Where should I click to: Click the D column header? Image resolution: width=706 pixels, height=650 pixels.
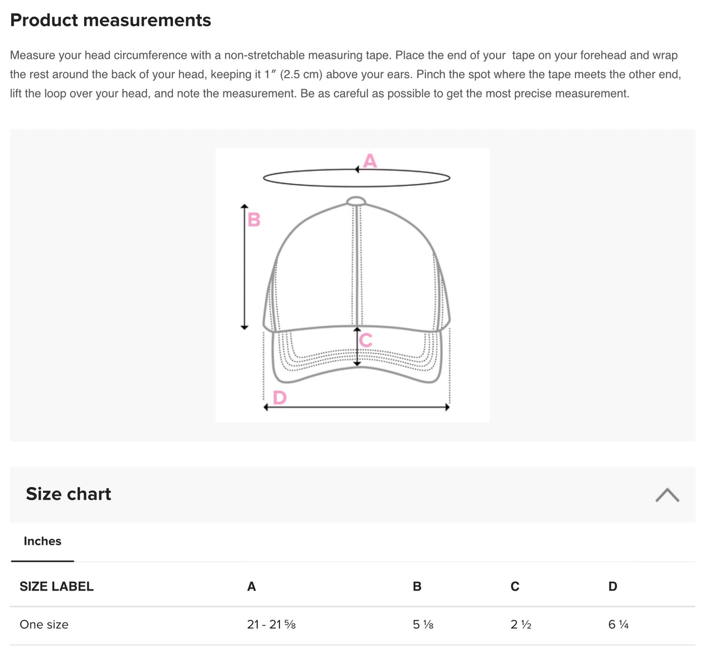click(x=612, y=586)
